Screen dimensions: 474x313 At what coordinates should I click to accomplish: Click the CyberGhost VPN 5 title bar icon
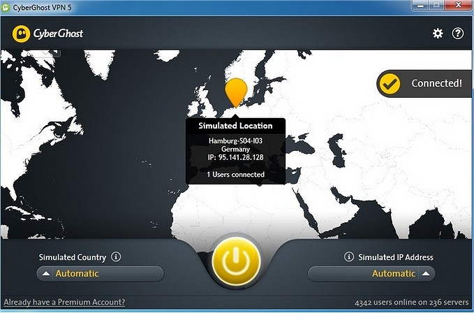(6, 8)
